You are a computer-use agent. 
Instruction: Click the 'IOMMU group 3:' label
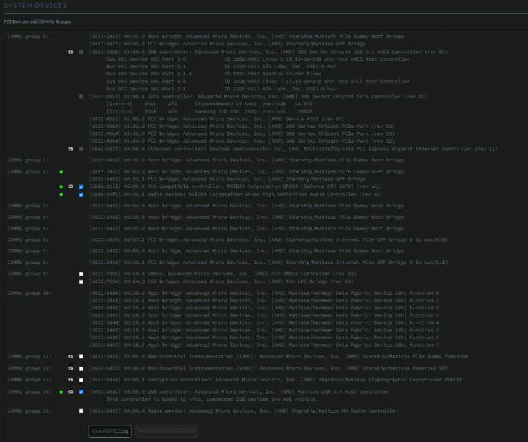(x=28, y=206)
